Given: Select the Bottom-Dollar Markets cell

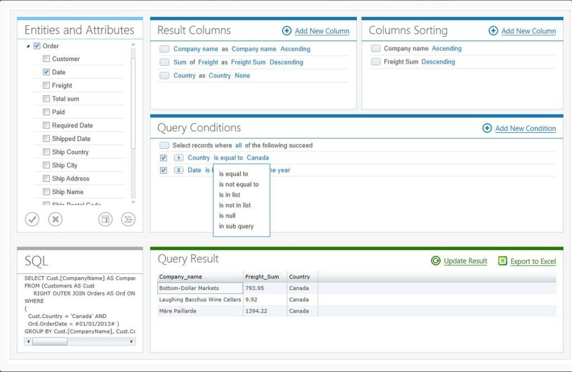Looking at the screenshot, I should tap(201, 288).
